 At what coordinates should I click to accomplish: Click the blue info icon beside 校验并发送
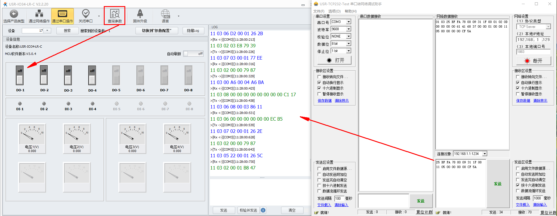coord(263,210)
